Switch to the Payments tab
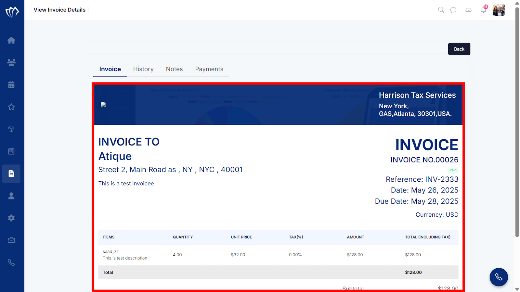Image resolution: width=520 pixels, height=292 pixels. coord(209,69)
